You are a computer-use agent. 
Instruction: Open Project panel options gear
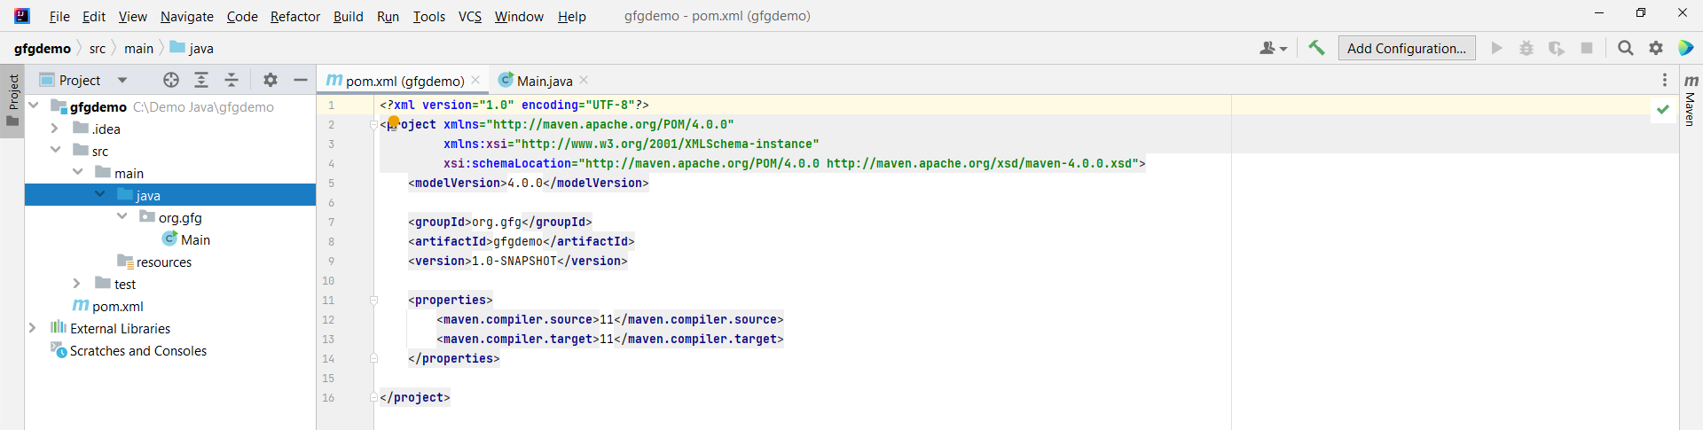[271, 80]
